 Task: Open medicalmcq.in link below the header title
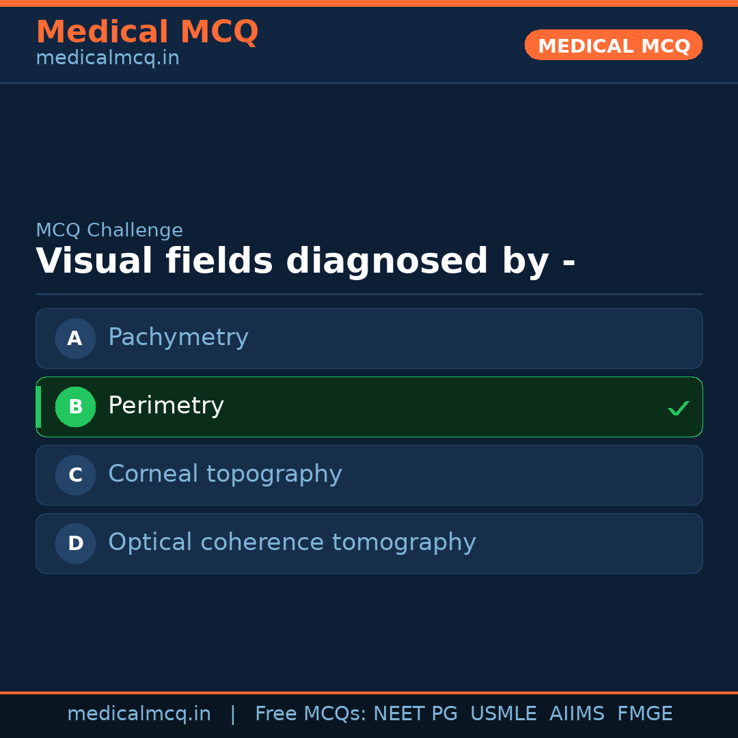pyautogui.click(x=107, y=59)
